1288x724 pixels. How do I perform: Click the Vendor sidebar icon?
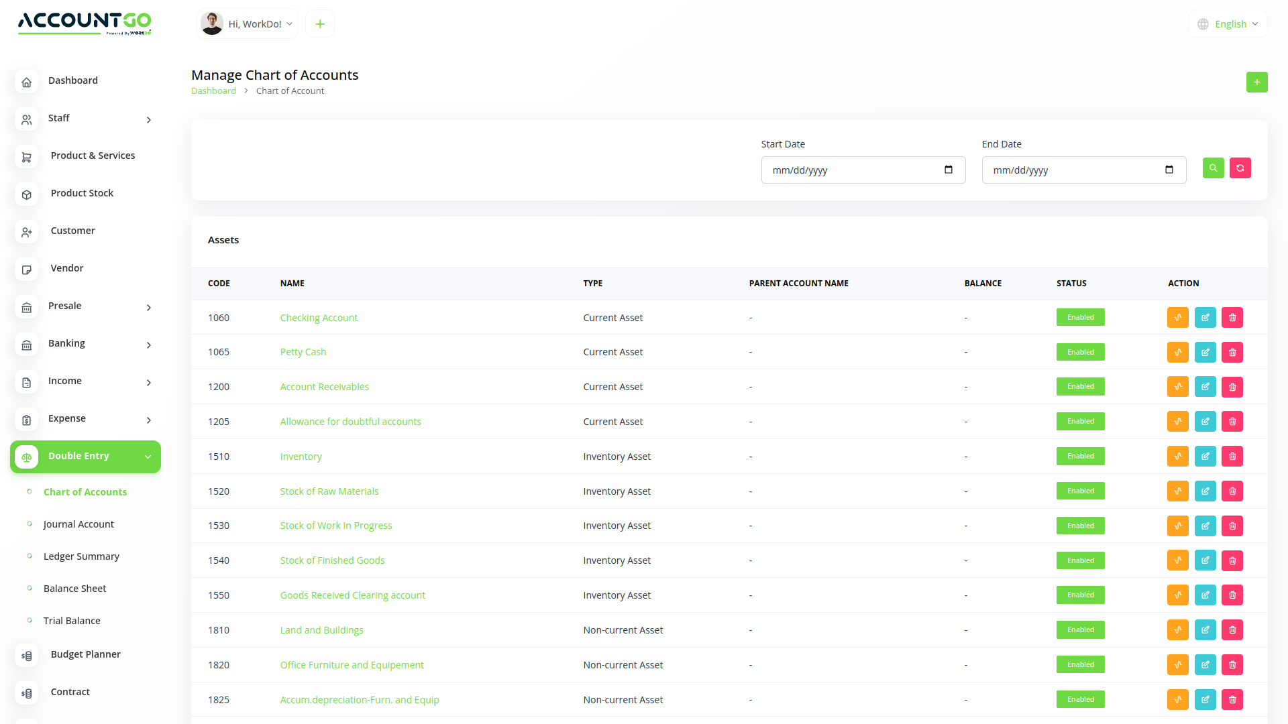coord(26,269)
